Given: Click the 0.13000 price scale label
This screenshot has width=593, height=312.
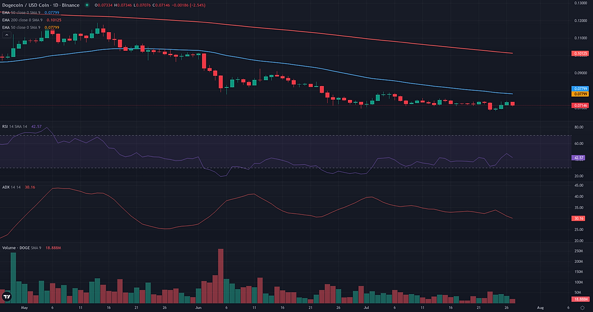Looking at the screenshot, I should pos(580,3).
